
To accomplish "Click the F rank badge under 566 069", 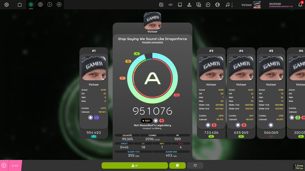I will click(271, 137).
